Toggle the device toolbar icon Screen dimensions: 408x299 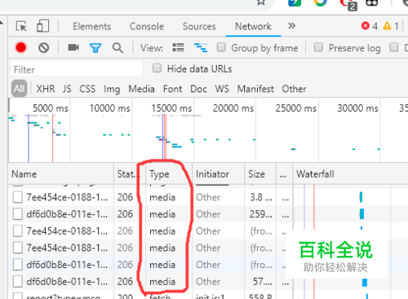click(42, 26)
